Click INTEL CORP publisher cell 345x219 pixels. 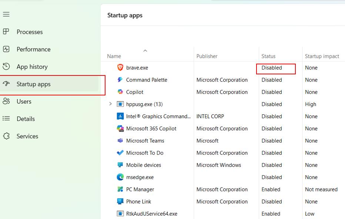pos(210,116)
